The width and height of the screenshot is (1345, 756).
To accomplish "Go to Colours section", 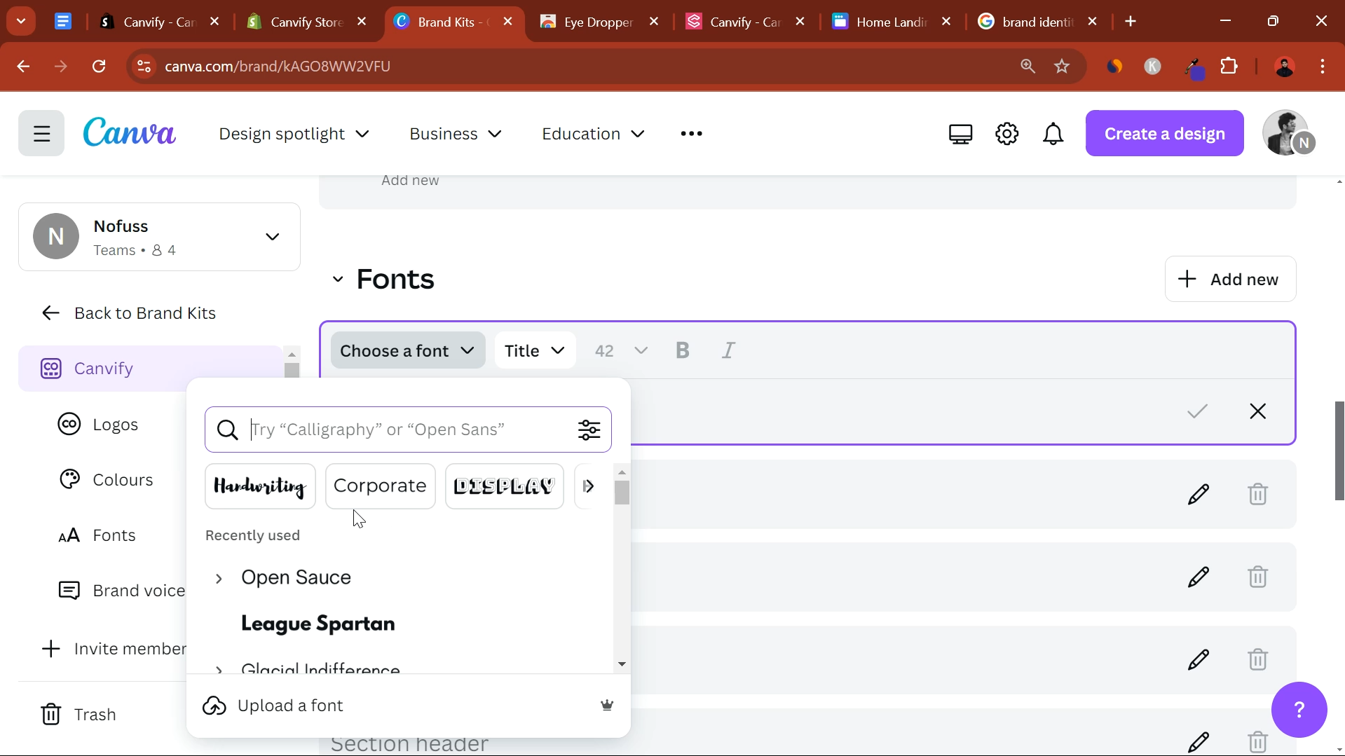I will pos(106,480).
